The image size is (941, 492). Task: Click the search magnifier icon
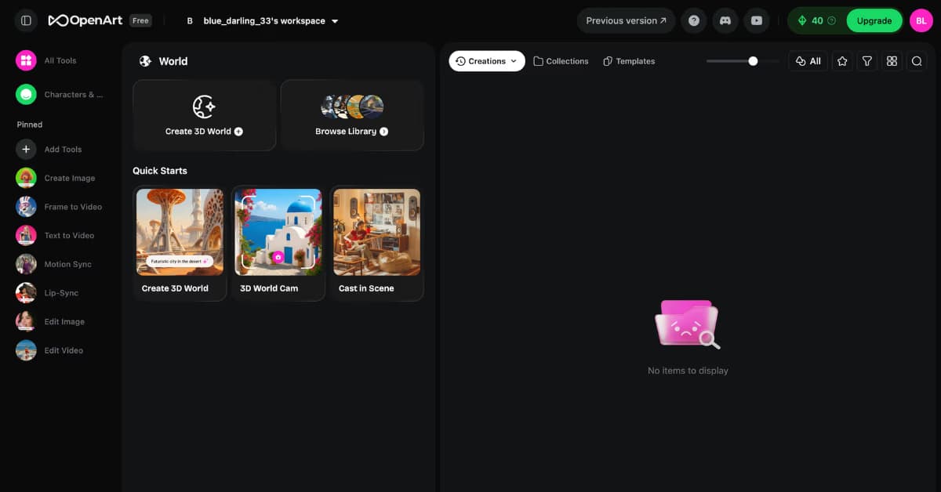click(917, 61)
